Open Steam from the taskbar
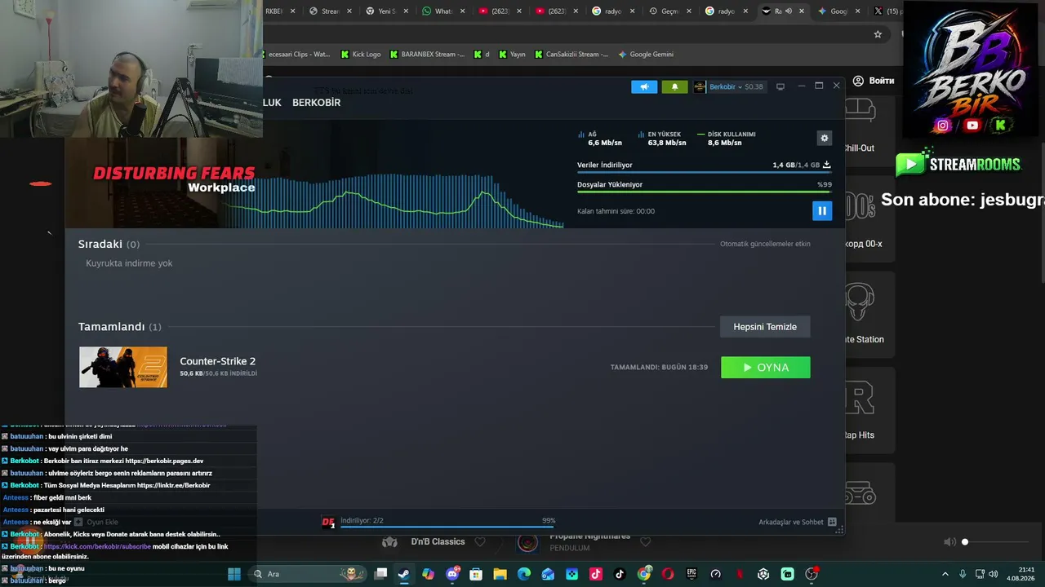The image size is (1045, 587). coord(404,574)
